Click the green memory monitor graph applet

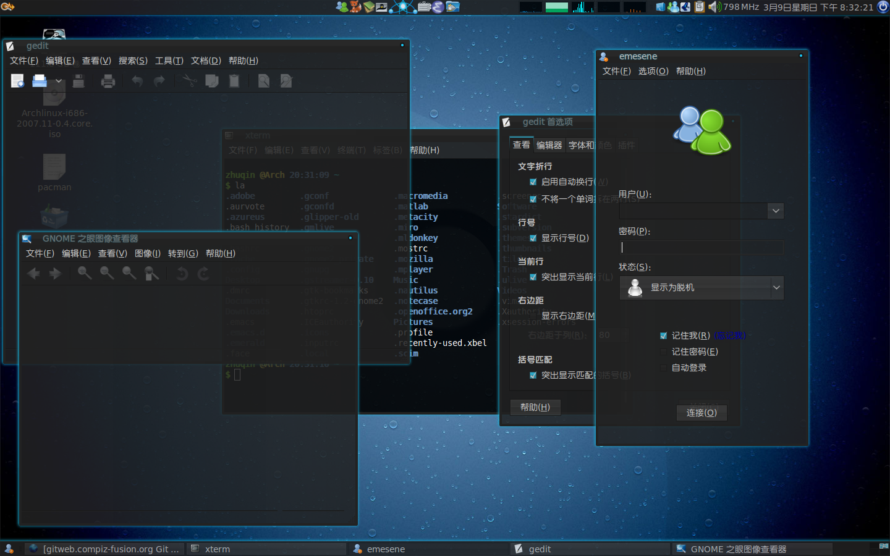coord(557,7)
